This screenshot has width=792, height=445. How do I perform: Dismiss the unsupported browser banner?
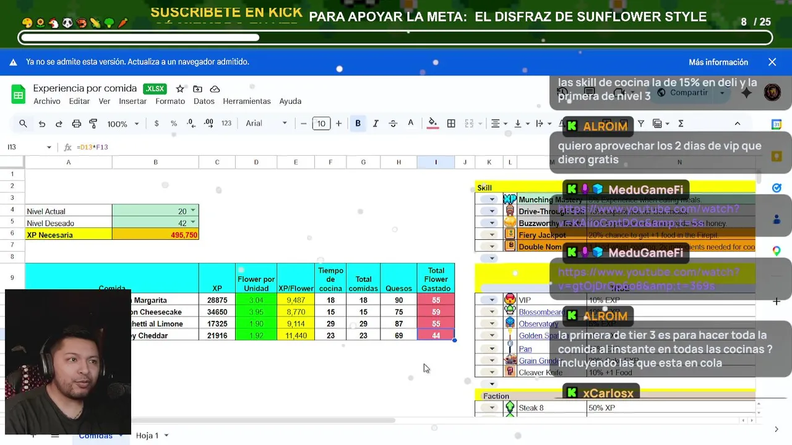pos(772,62)
